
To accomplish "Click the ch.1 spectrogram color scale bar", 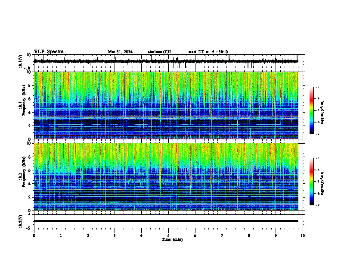I will tap(312, 110).
